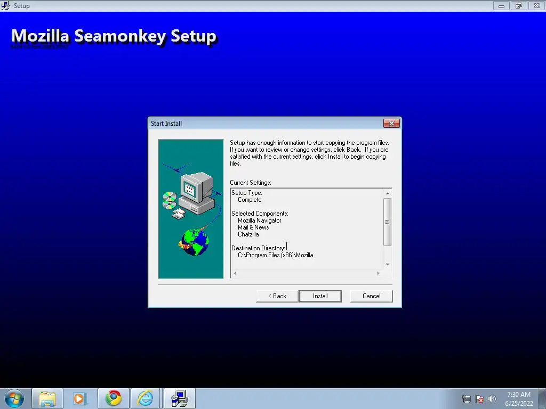
Task: Click the Install button
Action: coord(320,296)
